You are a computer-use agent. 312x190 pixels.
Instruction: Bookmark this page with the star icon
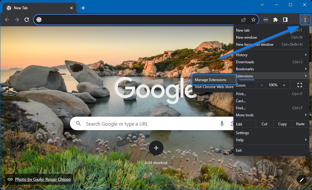[x=253, y=19]
